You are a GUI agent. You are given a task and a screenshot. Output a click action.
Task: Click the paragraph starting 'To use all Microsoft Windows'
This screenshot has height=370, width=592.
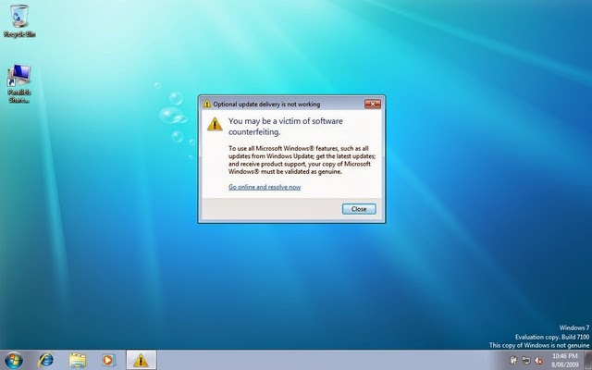302,160
